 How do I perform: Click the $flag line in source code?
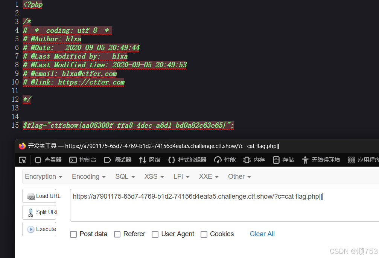click(x=128, y=125)
